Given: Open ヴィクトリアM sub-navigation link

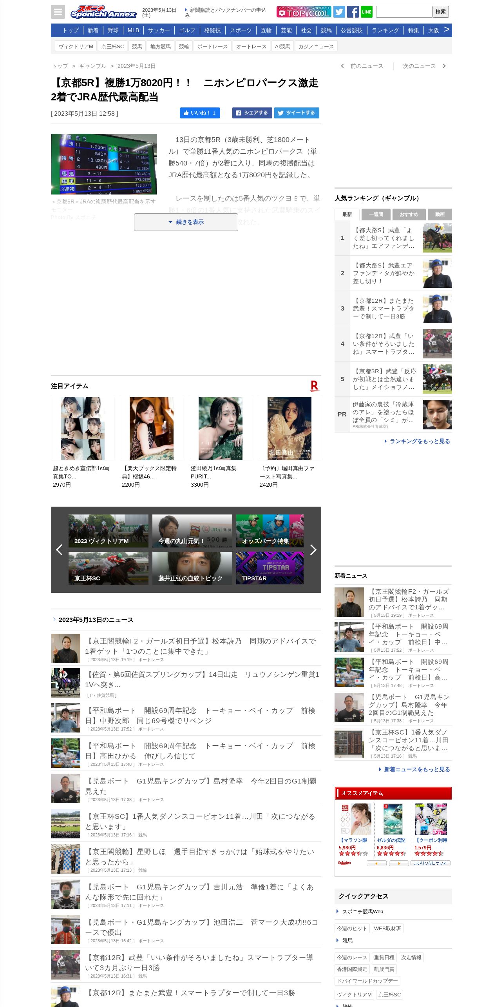Looking at the screenshot, I should (76, 46).
